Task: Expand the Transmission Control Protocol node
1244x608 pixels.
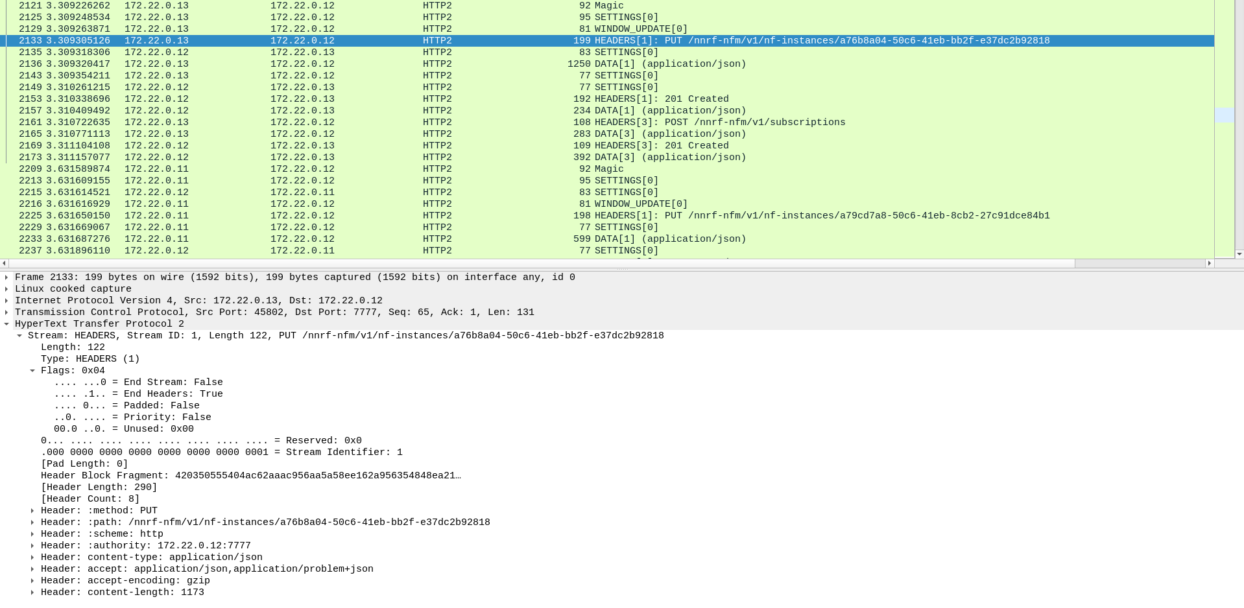Action: (6, 312)
